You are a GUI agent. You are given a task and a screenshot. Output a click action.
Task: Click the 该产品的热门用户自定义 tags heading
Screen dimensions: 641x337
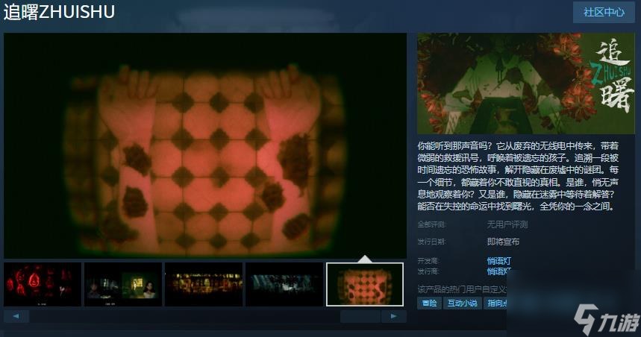[x=463, y=289]
